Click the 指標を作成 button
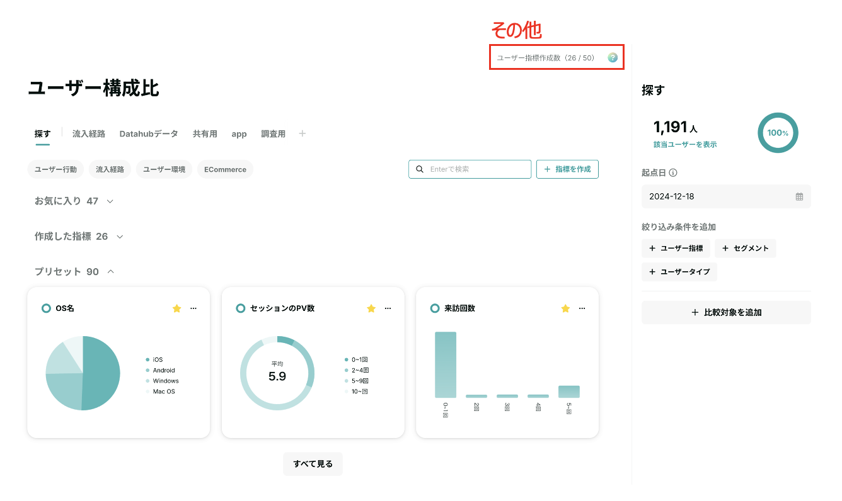The width and height of the screenshot is (842, 501). point(567,169)
